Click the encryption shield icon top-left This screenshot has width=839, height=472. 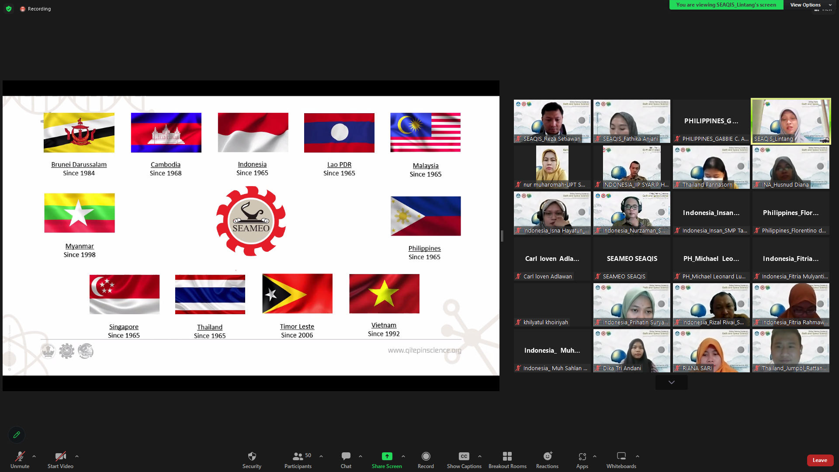coord(9,9)
